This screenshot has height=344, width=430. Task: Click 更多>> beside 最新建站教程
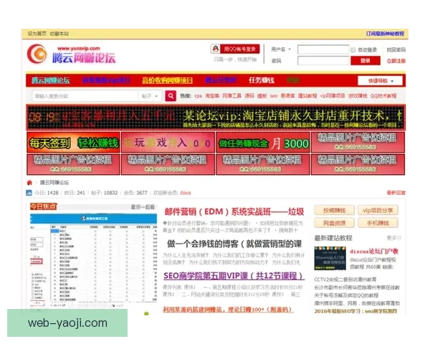click(393, 237)
